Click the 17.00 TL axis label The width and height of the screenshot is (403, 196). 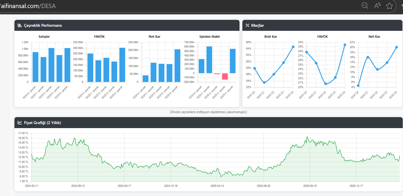pyautogui.click(x=23, y=133)
